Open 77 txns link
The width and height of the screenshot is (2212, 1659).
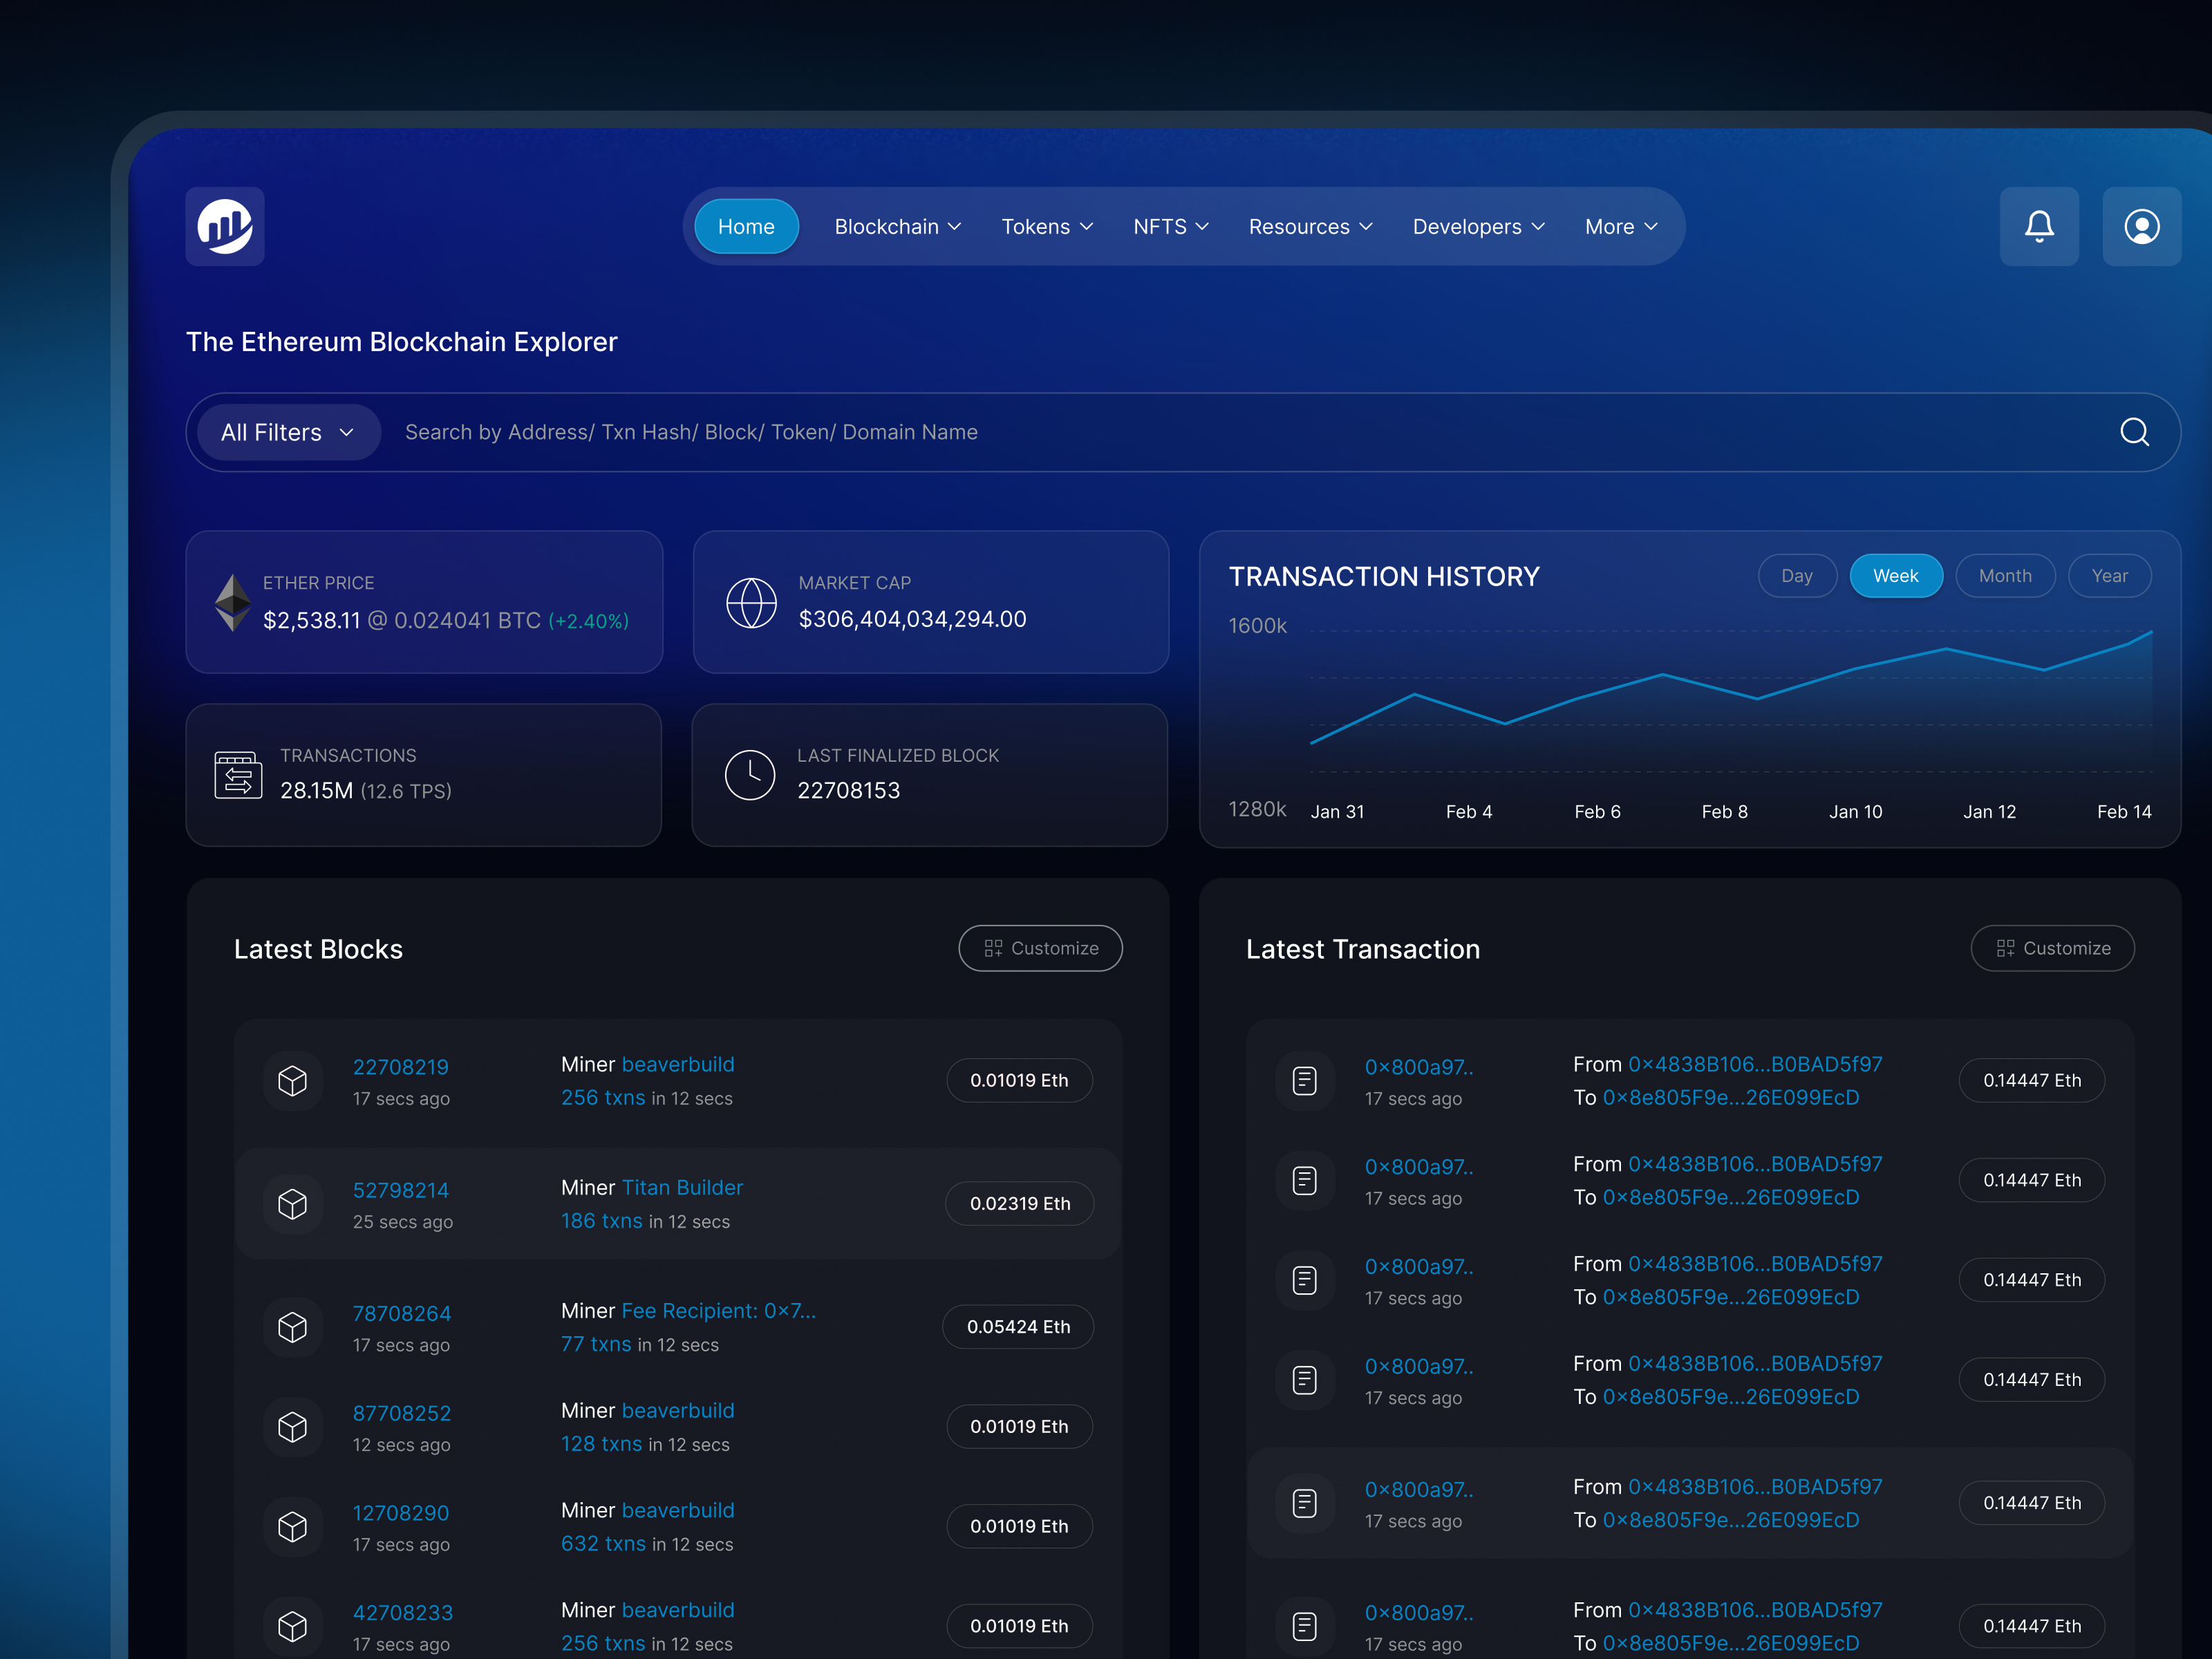coord(596,1343)
